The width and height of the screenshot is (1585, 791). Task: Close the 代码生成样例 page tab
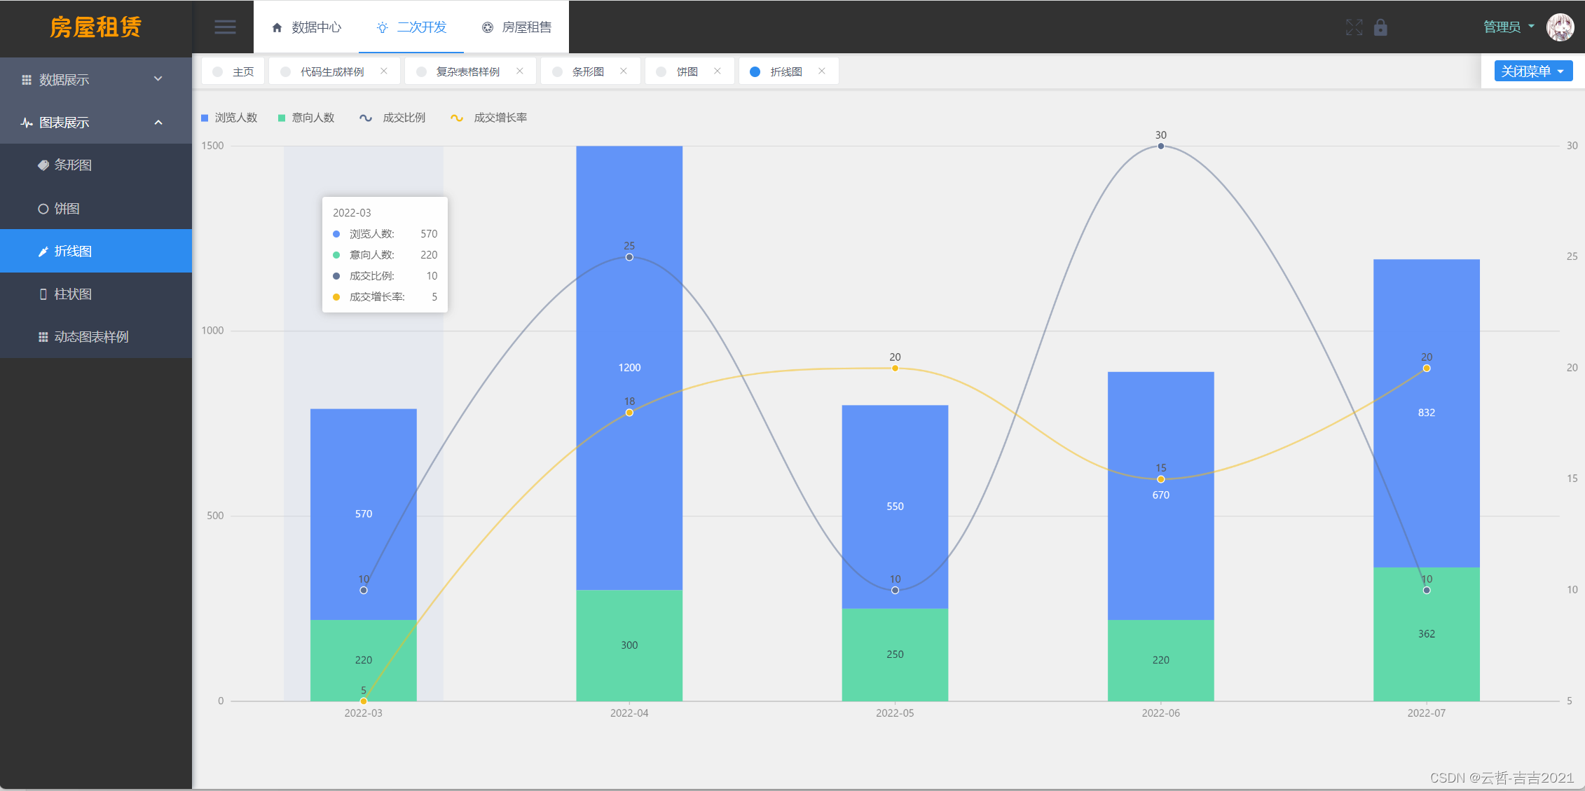coord(384,71)
